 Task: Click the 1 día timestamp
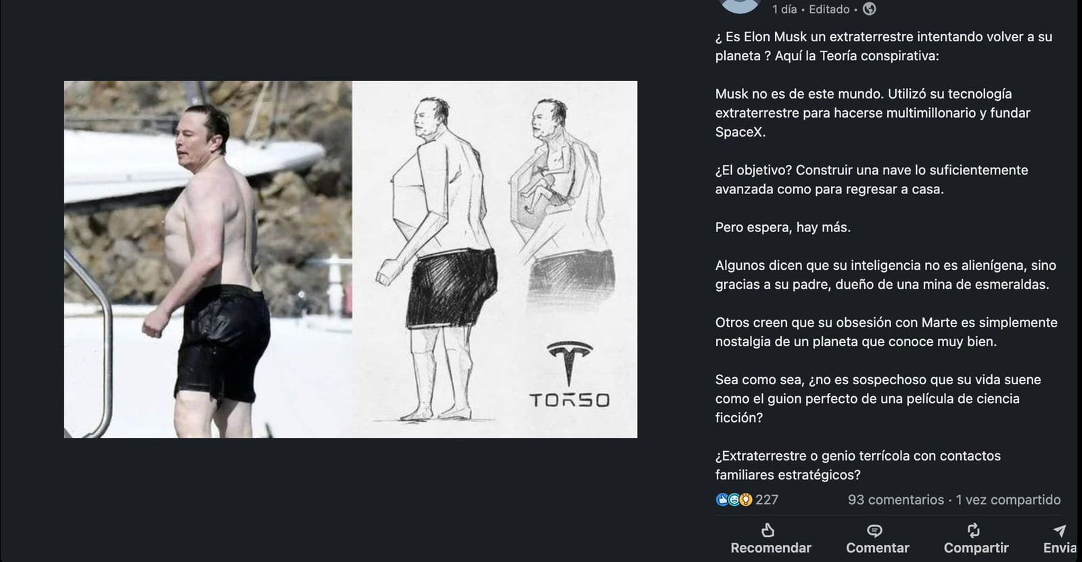pos(784,9)
